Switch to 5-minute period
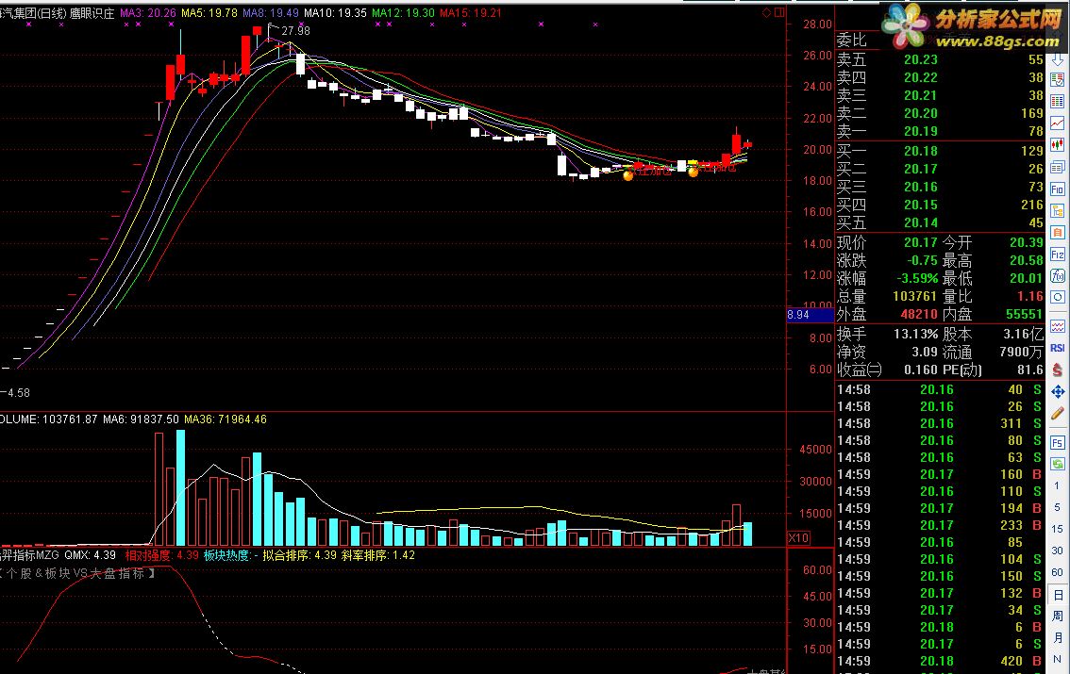Viewport: 1070px width, 674px height. 1057,507
